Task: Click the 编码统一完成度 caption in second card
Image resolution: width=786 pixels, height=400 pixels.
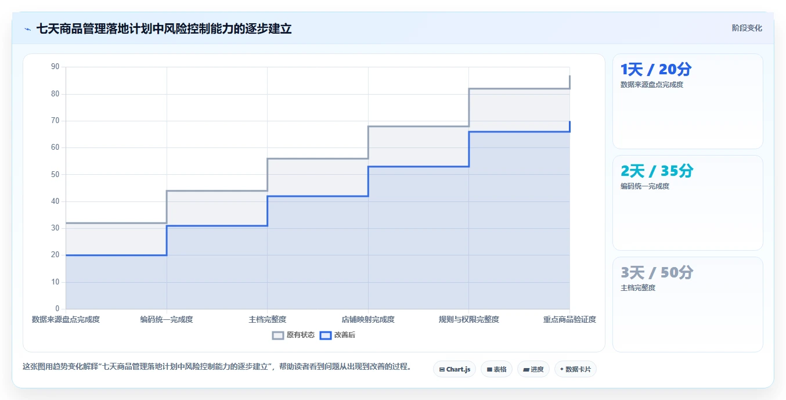Action: coord(645,186)
